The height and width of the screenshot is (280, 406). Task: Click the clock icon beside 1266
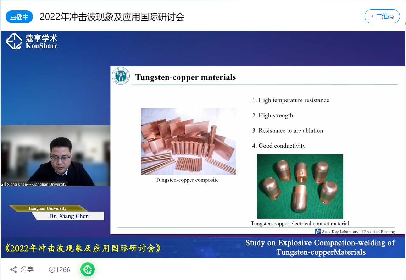[52, 270]
